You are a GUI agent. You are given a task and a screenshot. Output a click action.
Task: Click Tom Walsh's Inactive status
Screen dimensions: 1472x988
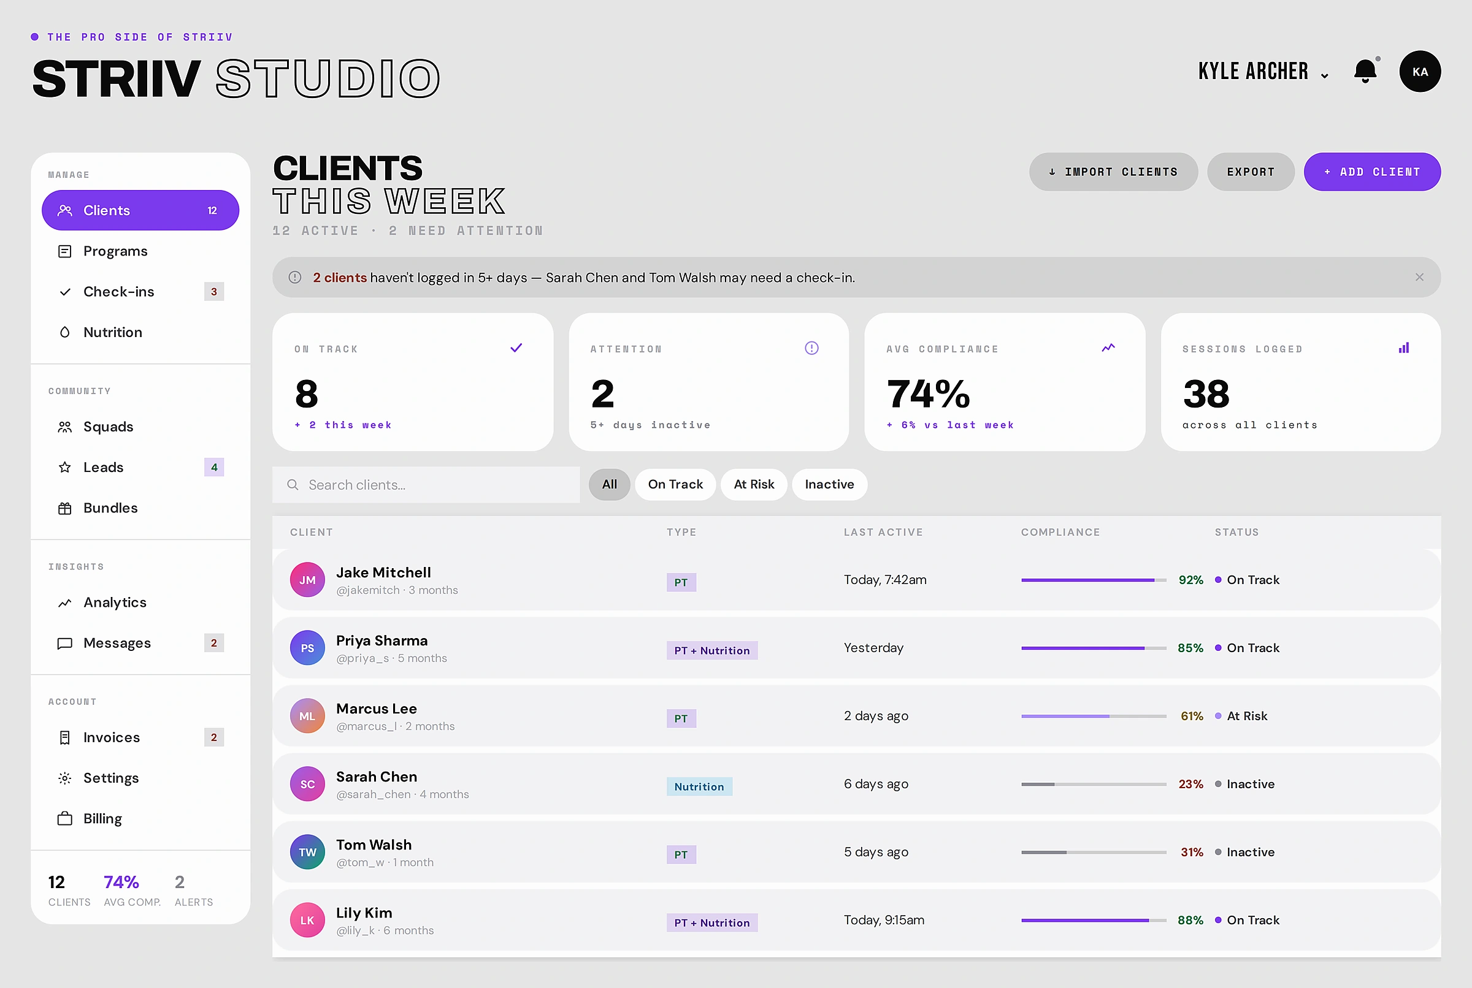tap(1244, 852)
